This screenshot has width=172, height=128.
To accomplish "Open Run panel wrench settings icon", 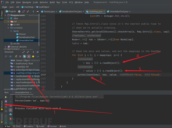I will [x=6, y=101].
